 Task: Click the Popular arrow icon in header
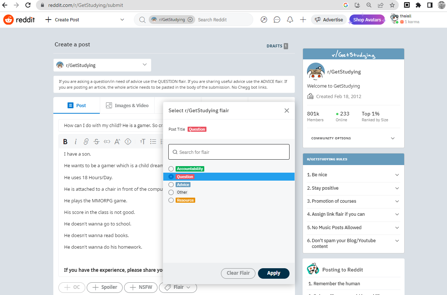click(x=264, y=20)
